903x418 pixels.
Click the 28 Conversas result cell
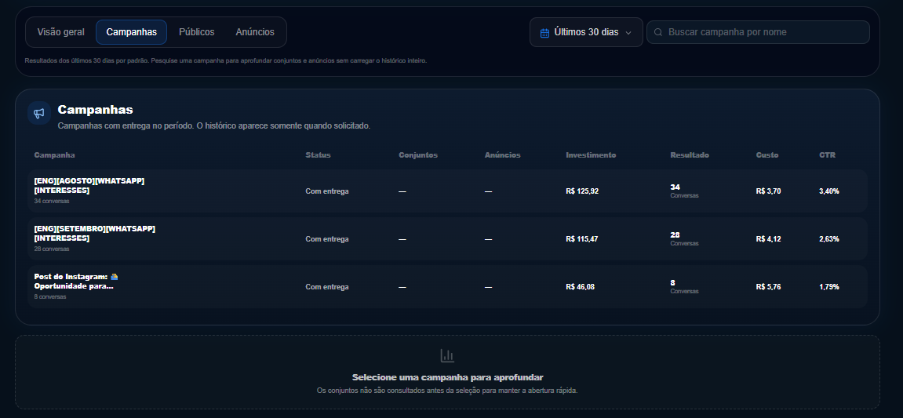click(684, 239)
